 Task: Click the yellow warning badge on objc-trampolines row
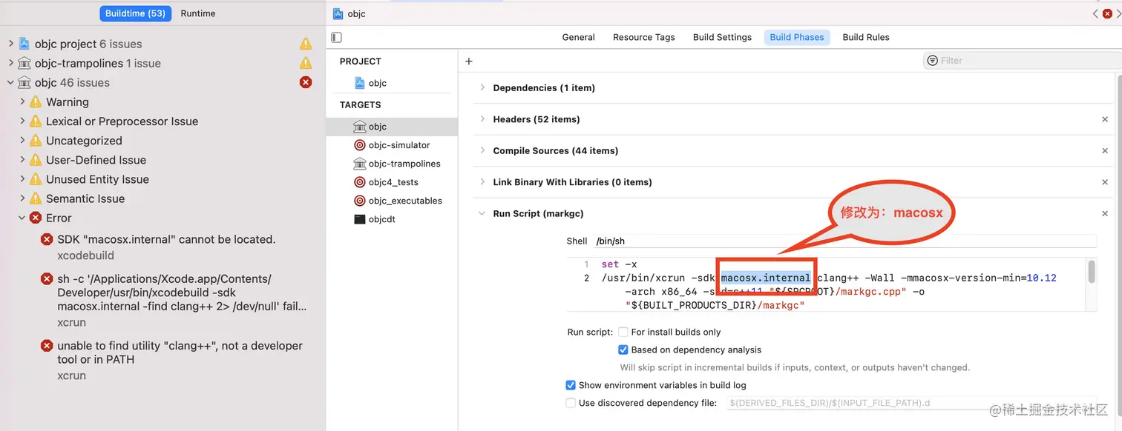click(306, 63)
